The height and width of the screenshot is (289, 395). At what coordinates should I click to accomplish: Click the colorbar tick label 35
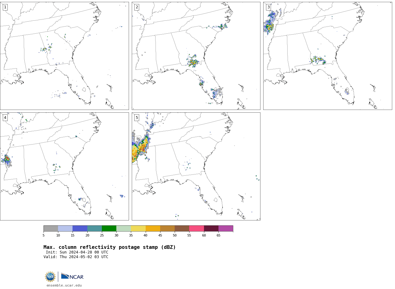tap(131, 236)
